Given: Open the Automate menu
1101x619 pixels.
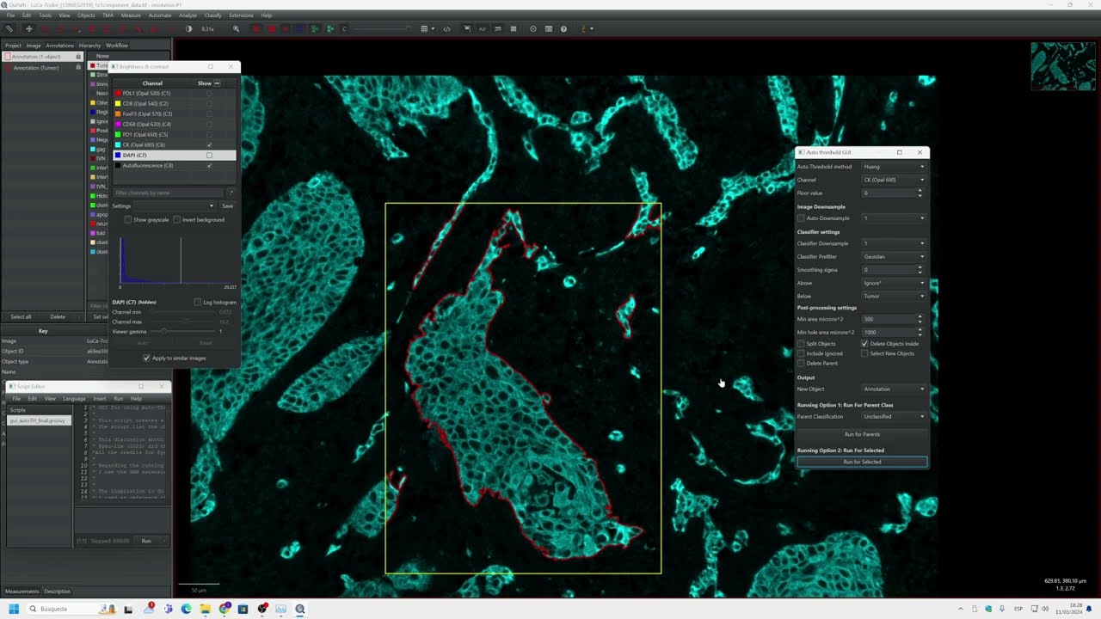Looking at the screenshot, I should click(160, 15).
